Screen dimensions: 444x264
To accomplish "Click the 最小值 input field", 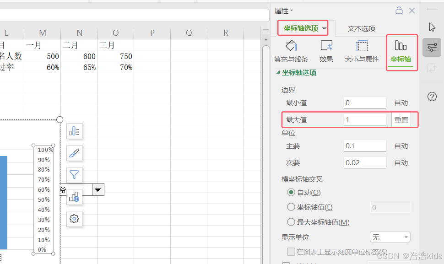I will click(x=365, y=102).
